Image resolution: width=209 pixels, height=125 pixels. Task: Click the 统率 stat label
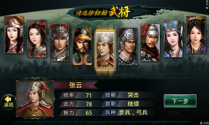point(69,95)
